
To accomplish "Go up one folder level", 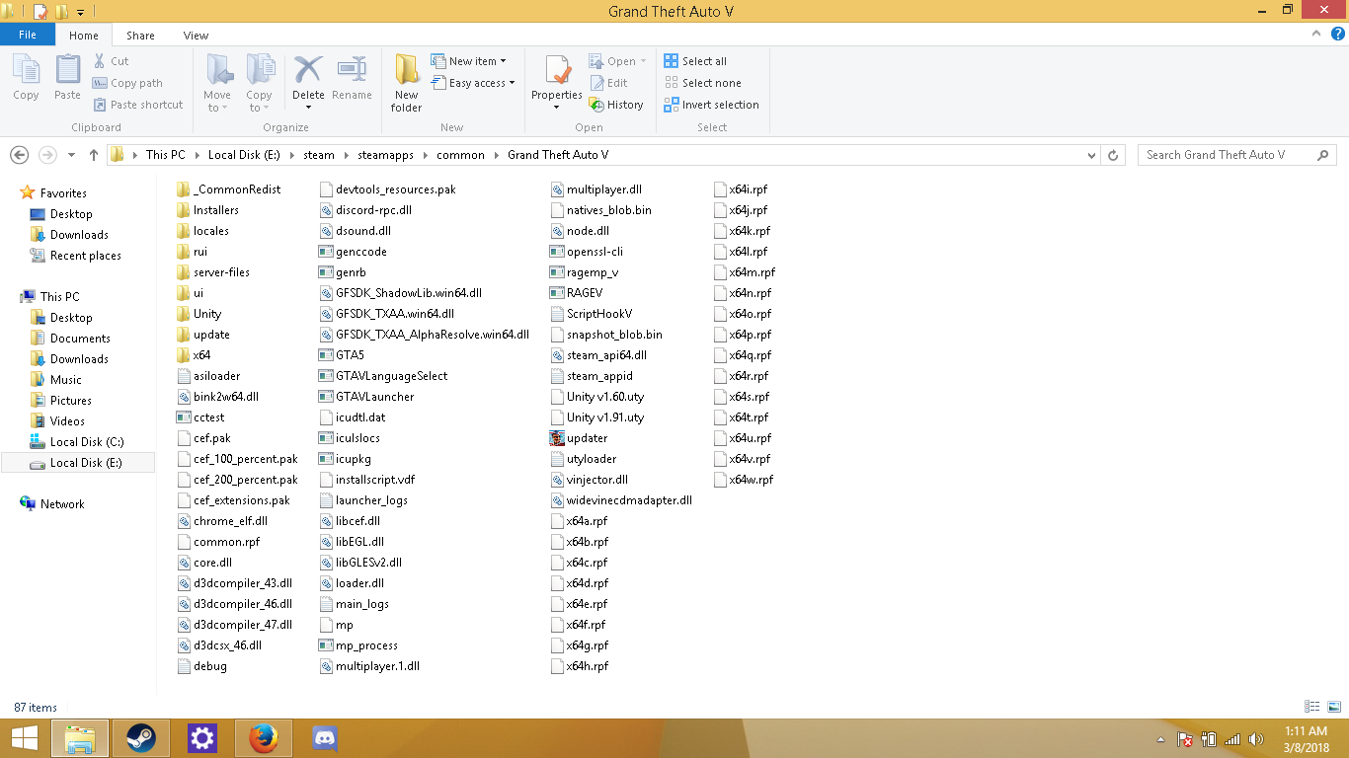I will coord(94,155).
